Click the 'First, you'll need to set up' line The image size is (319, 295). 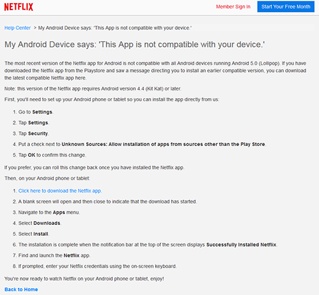tap(112, 99)
